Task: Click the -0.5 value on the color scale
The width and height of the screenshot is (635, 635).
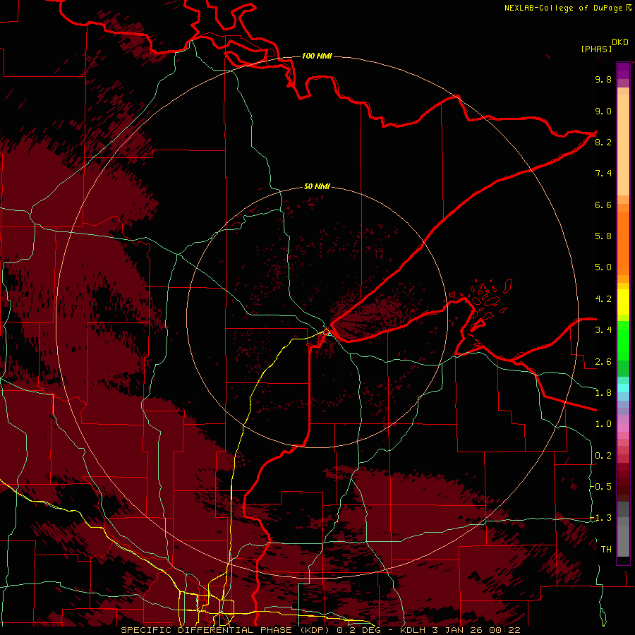Action: coord(601,487)
